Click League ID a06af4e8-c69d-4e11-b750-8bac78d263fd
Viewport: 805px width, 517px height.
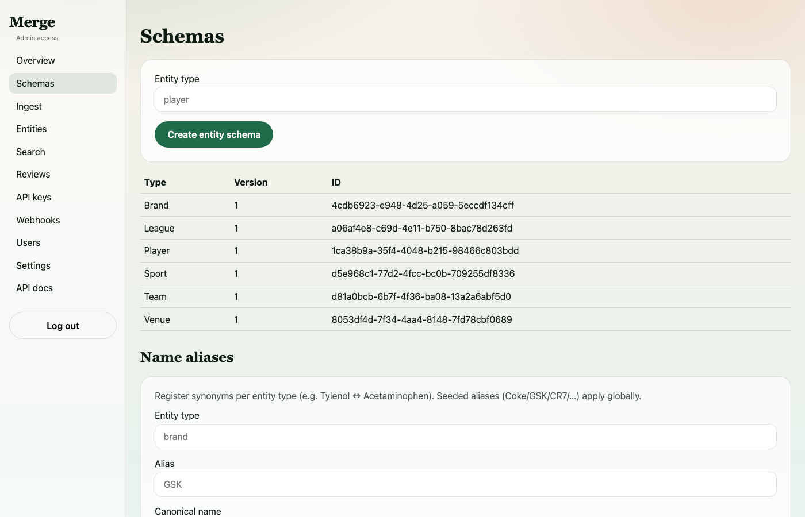tap(421, 228)
